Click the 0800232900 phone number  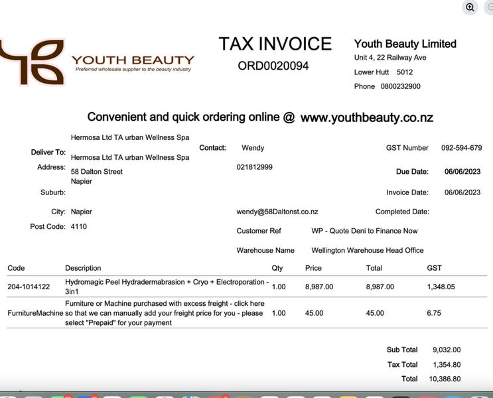[x=400, y=86]
